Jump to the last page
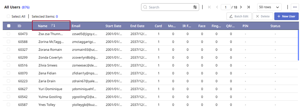The width and height of the screenshot is (302, 108). click(x=248, y=7)
